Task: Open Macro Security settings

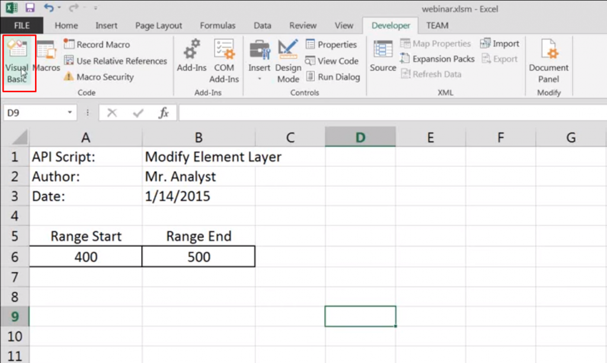Action: 99,77
